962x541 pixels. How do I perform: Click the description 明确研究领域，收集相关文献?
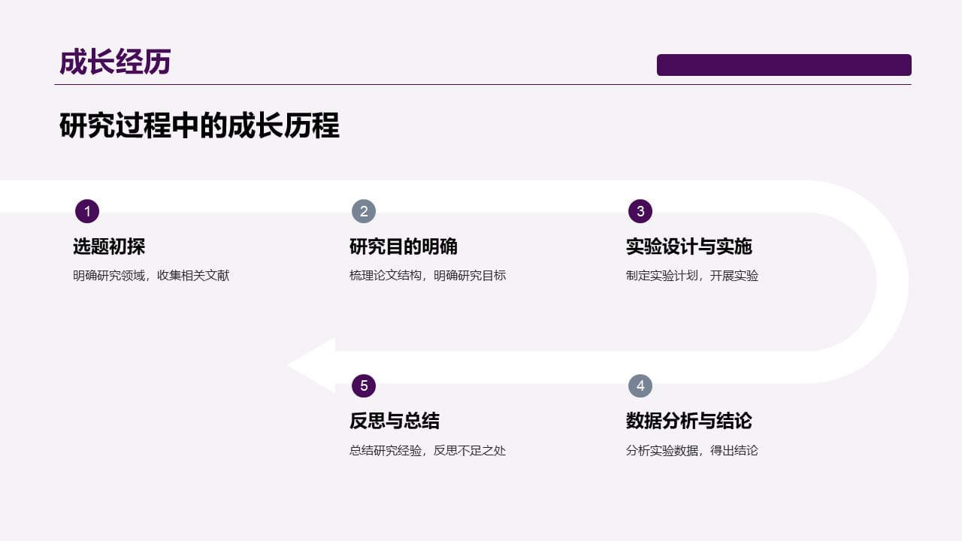click(150, 275)
